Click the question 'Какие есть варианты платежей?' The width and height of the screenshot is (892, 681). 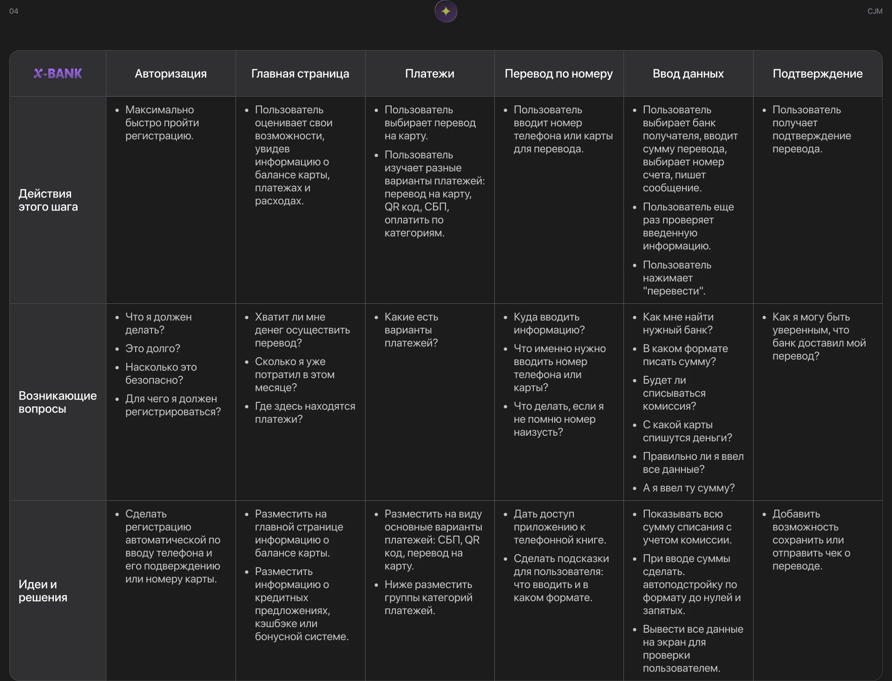(x=411, y=330)
